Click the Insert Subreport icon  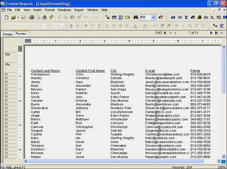pyautogui.click(x=206, y=17)
